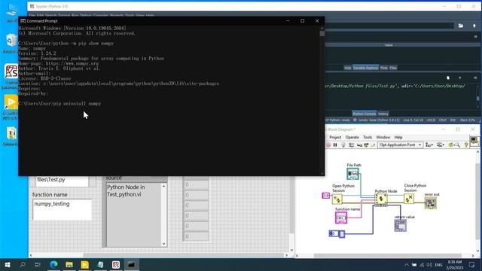Click the VI icon pane thumbnail
Viewport: 482px width, 271px height.
pos(475,142)
